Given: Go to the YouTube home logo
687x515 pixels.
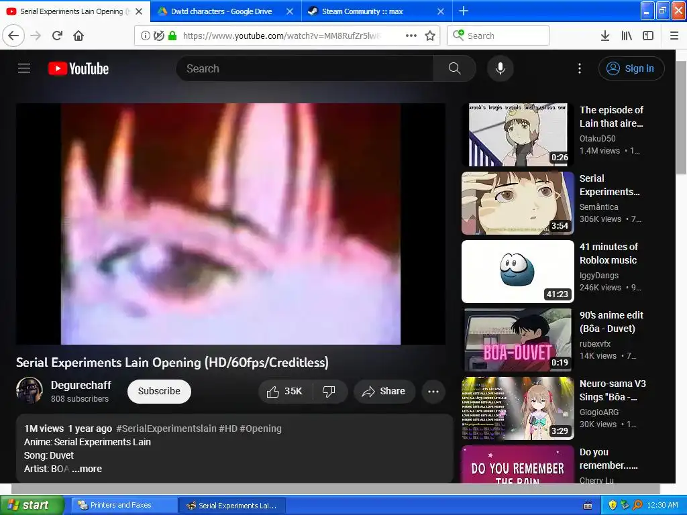Looking at the screenshot, I should click(x=78, y=69).
